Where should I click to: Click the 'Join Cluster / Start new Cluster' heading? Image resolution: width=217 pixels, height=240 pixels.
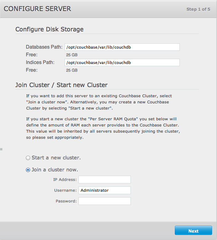coord(62,85)
